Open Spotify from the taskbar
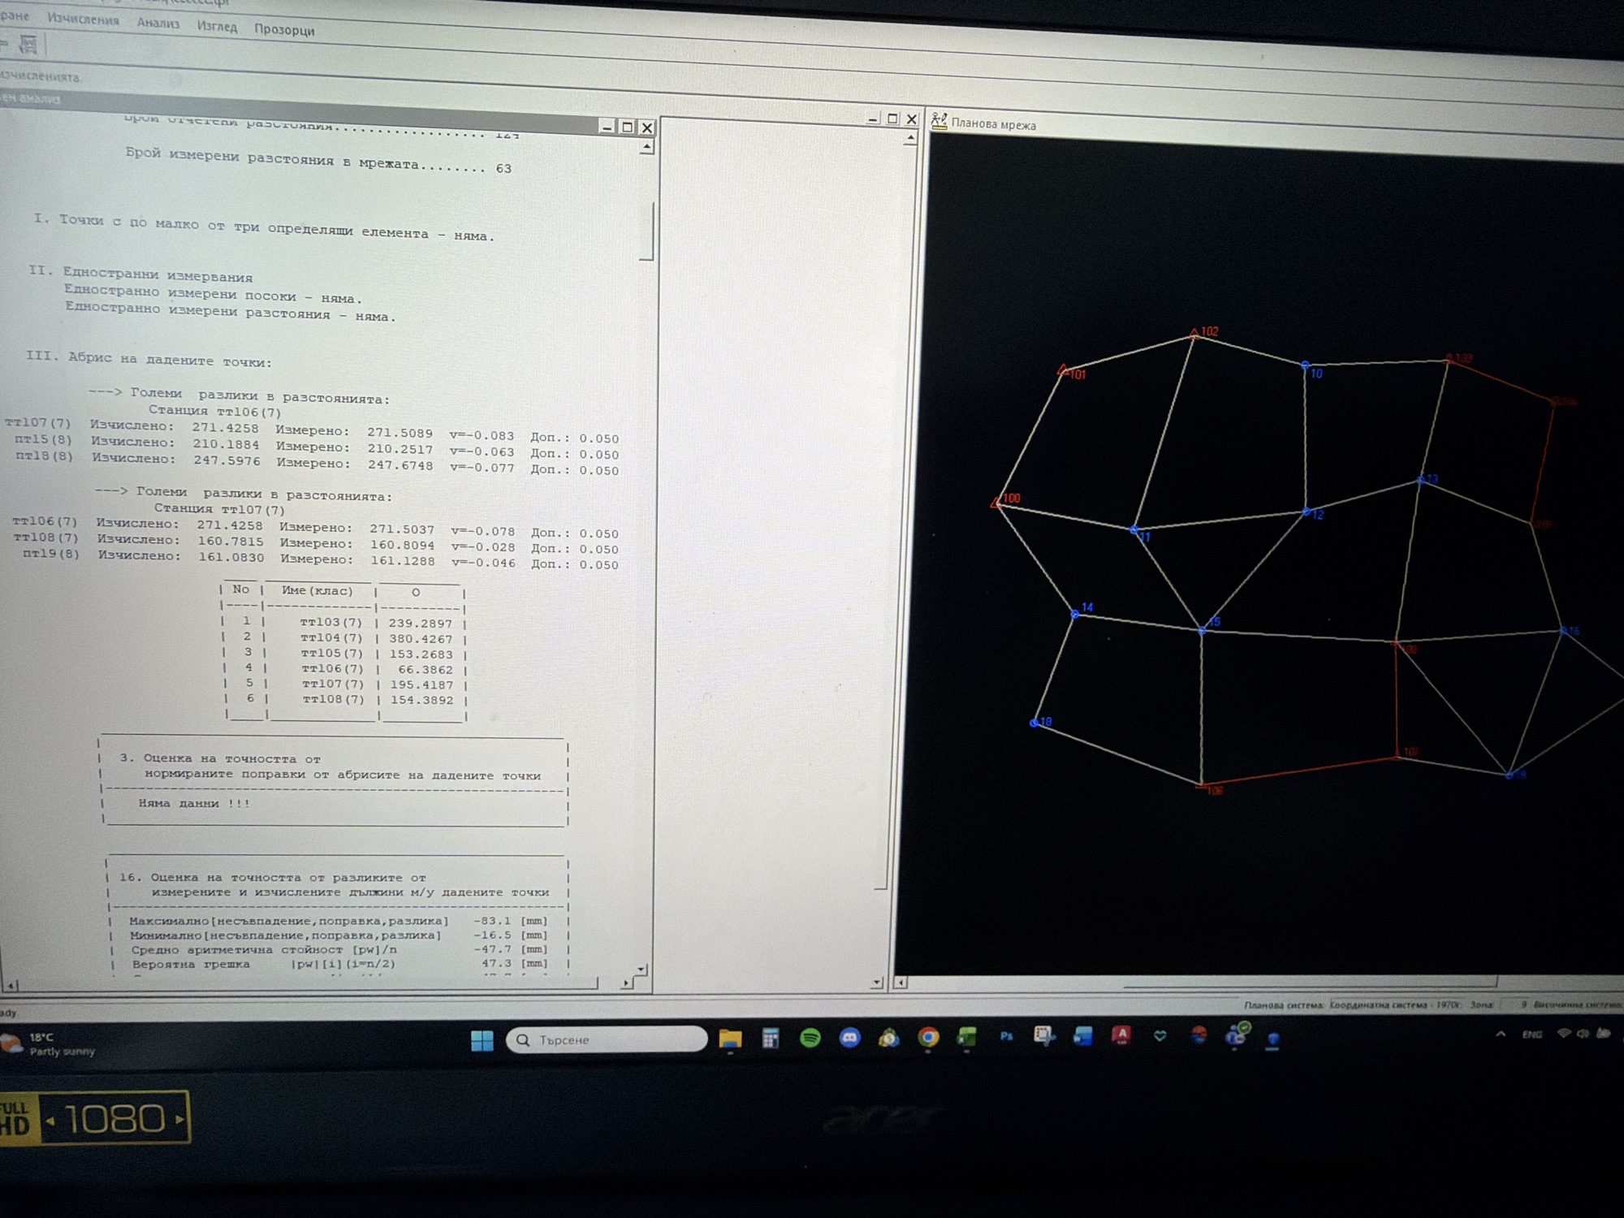The height and width of the screenshot is (1218, 1624). (x=810, y=1038)
